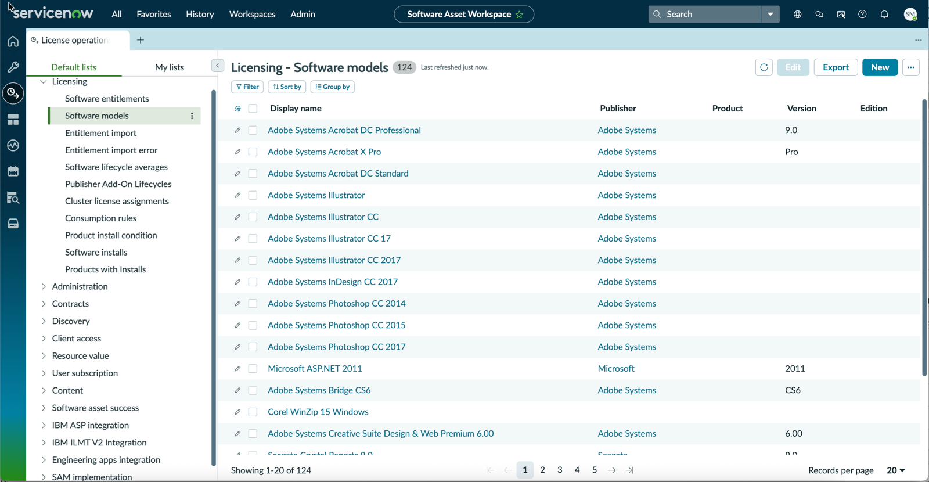Check the Adobe Systems Acrobat DC Standard row

253,174
